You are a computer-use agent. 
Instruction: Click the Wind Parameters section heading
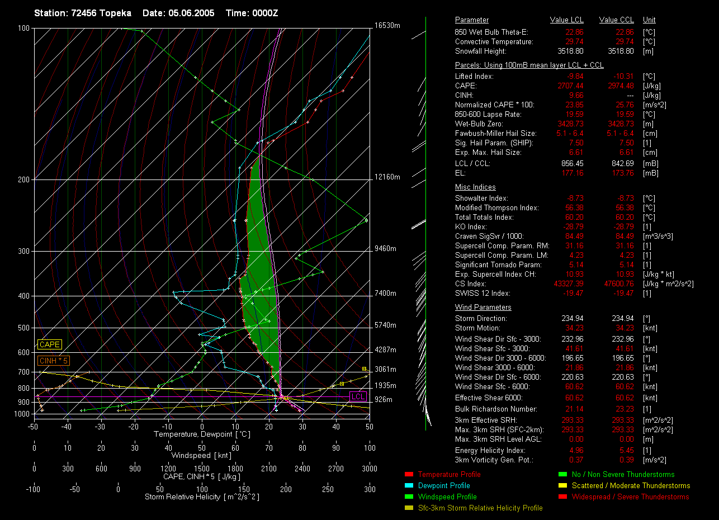[483, 308]
